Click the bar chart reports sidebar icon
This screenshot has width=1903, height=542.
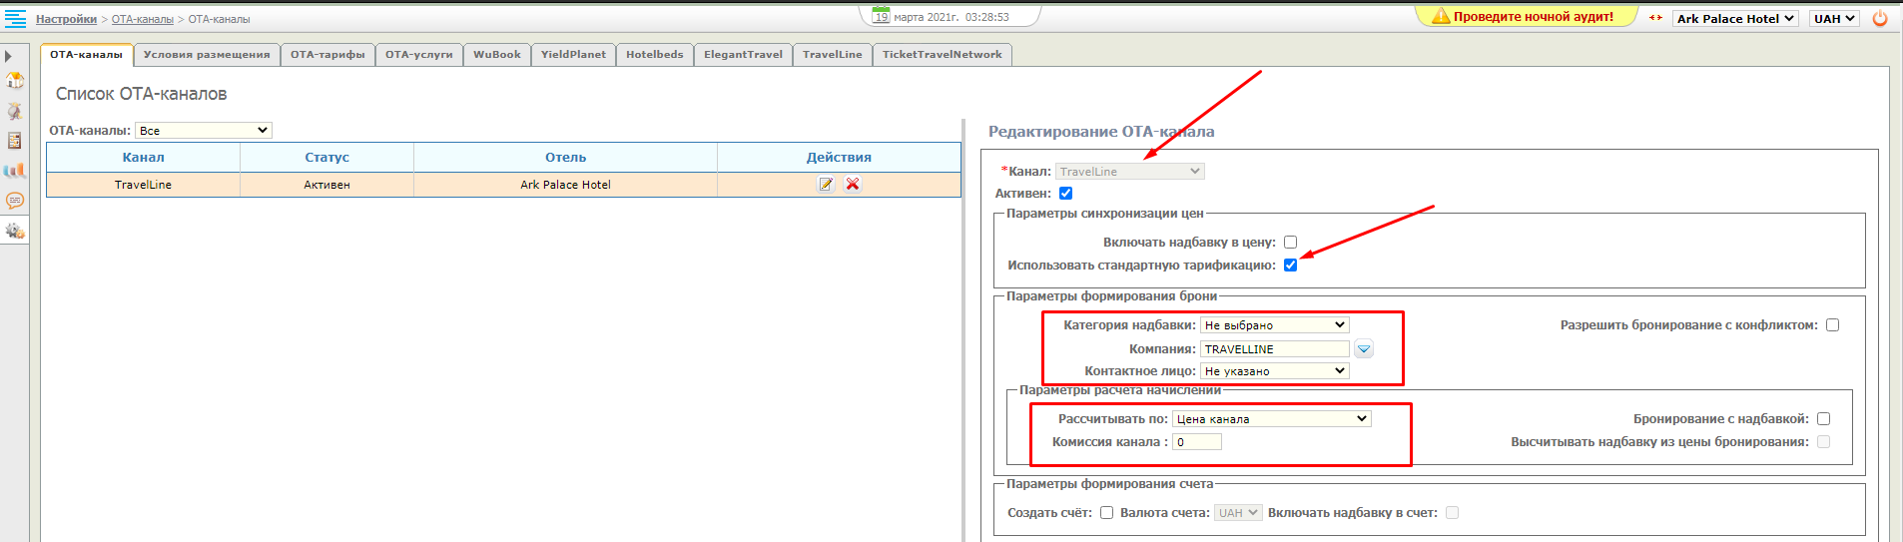pos(15,171)
